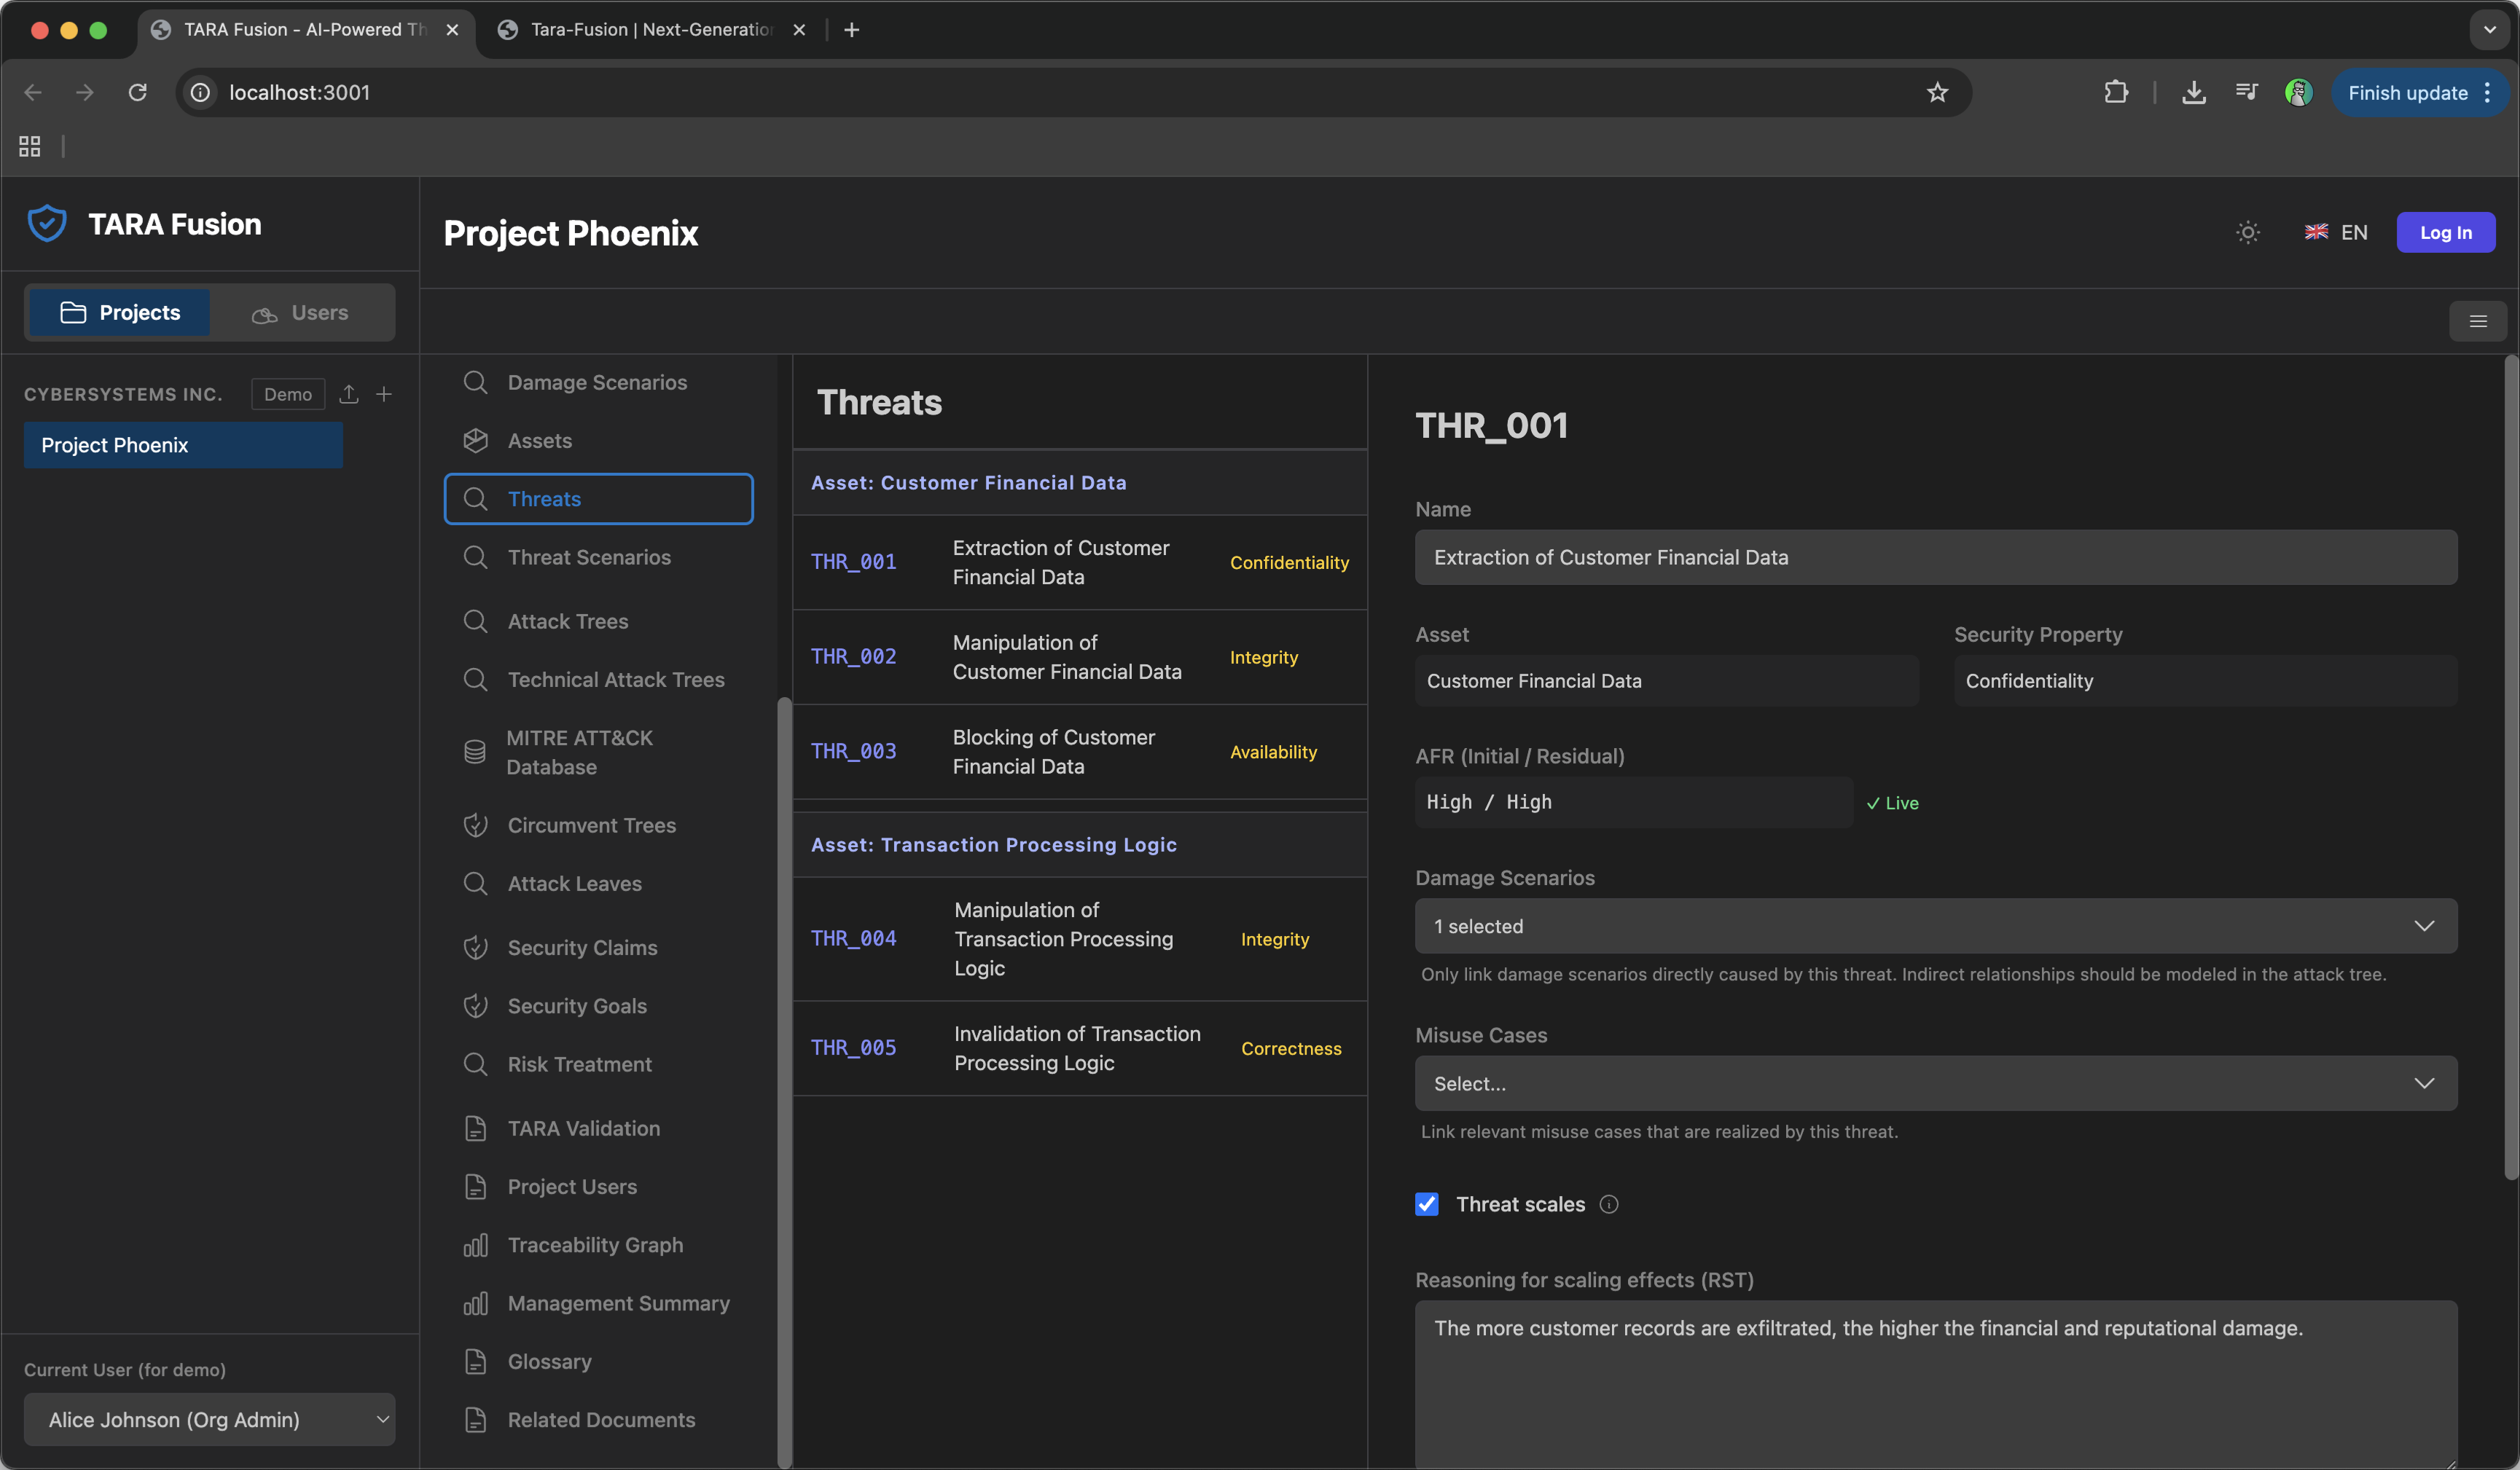This screenshot has height=1470, width=2520.
Task: Click the Log In button
Action: (x=2445, y=232)
